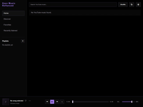Click the "Playlists" heading
The width and height of the screenshot is (143, 107).
(x=5, y=41)
